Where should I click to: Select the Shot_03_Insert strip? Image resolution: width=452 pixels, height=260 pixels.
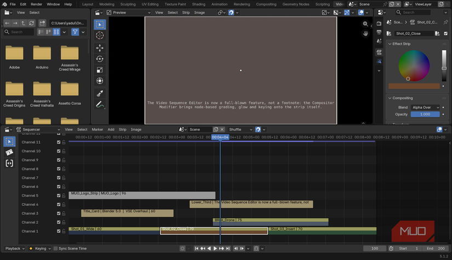[x=322, y=231]
